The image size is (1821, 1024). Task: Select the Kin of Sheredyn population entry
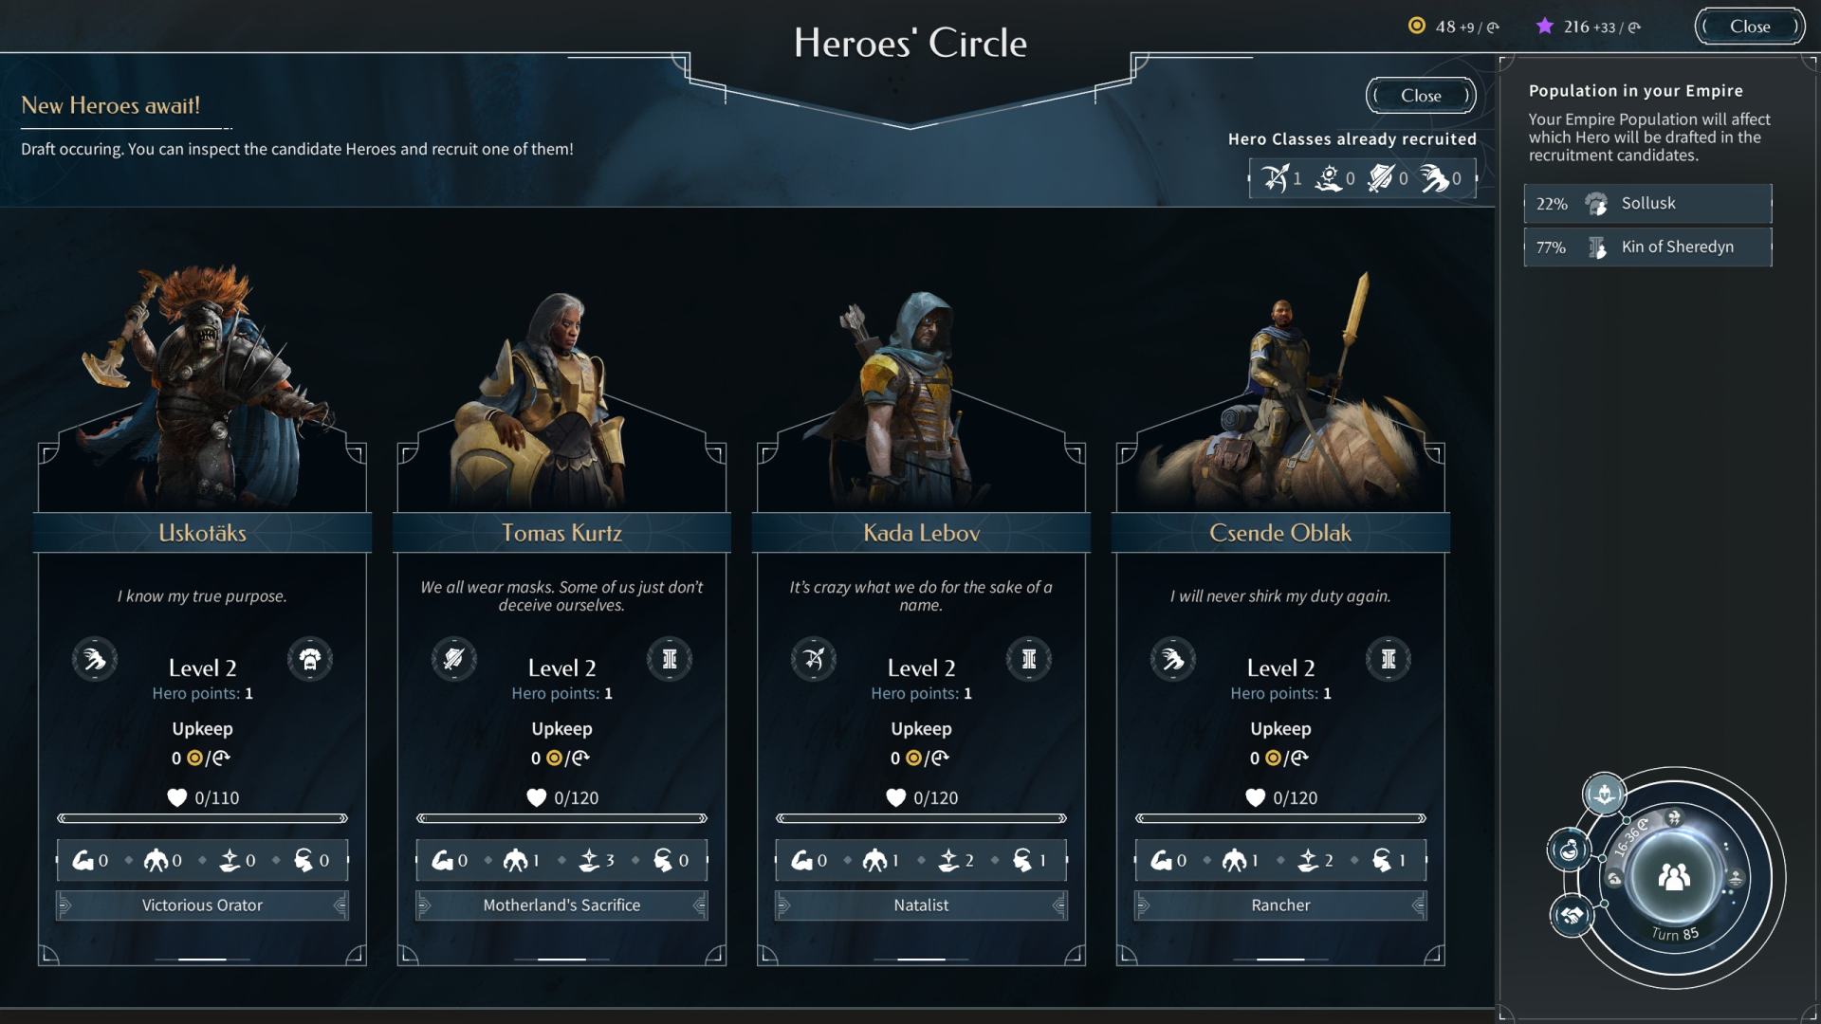[1647, 247]
